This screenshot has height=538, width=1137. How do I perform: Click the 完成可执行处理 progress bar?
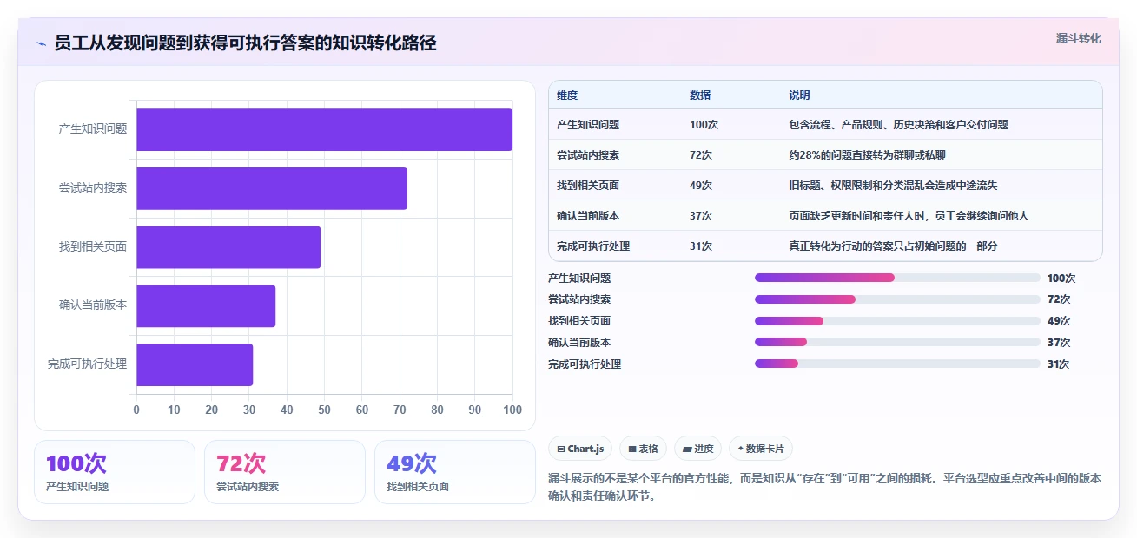click(x=897, y=364)
